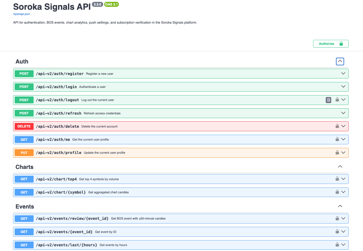The height and width of the screenshot is (251, 363).
Task: Click the DELETE badge for /auth/delete
Action: (24, 126)
